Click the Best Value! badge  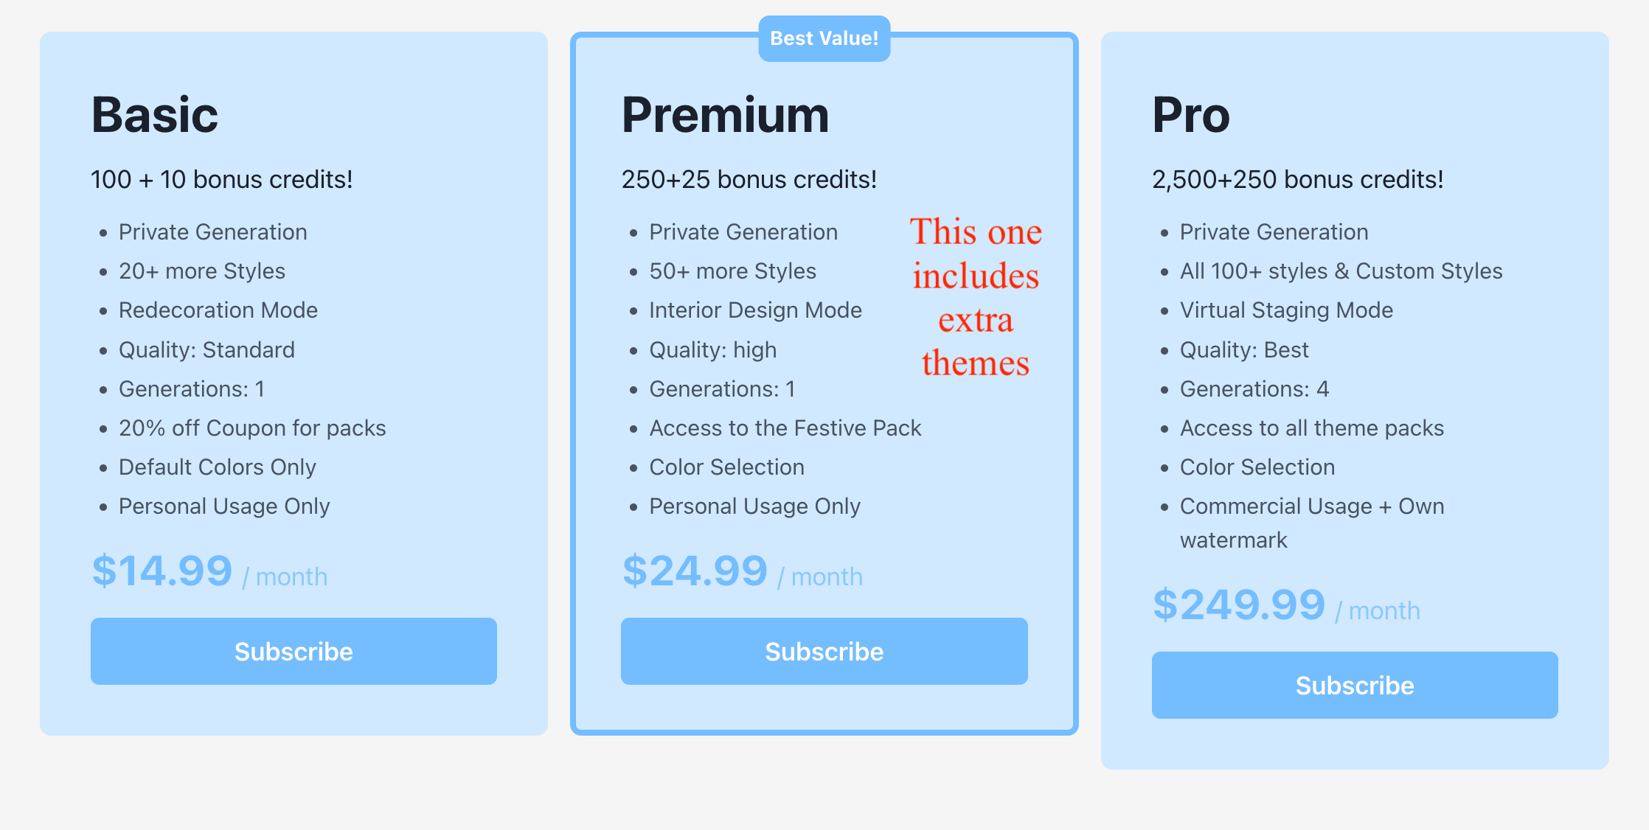824,38
